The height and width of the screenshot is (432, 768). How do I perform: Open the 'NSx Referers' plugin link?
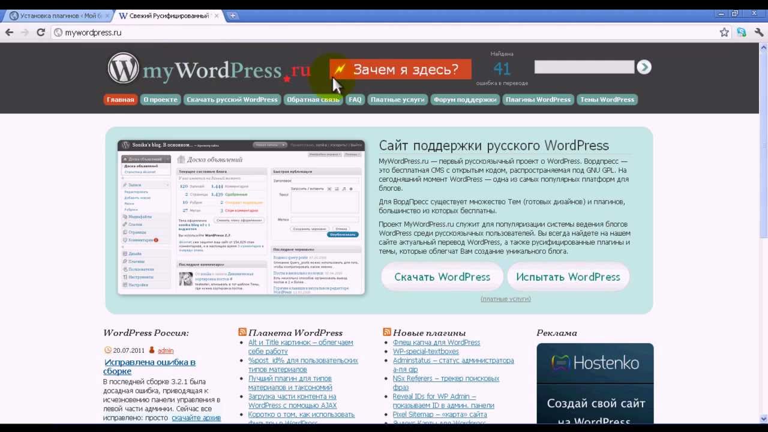pyautogui.click(x=446, y=383)
